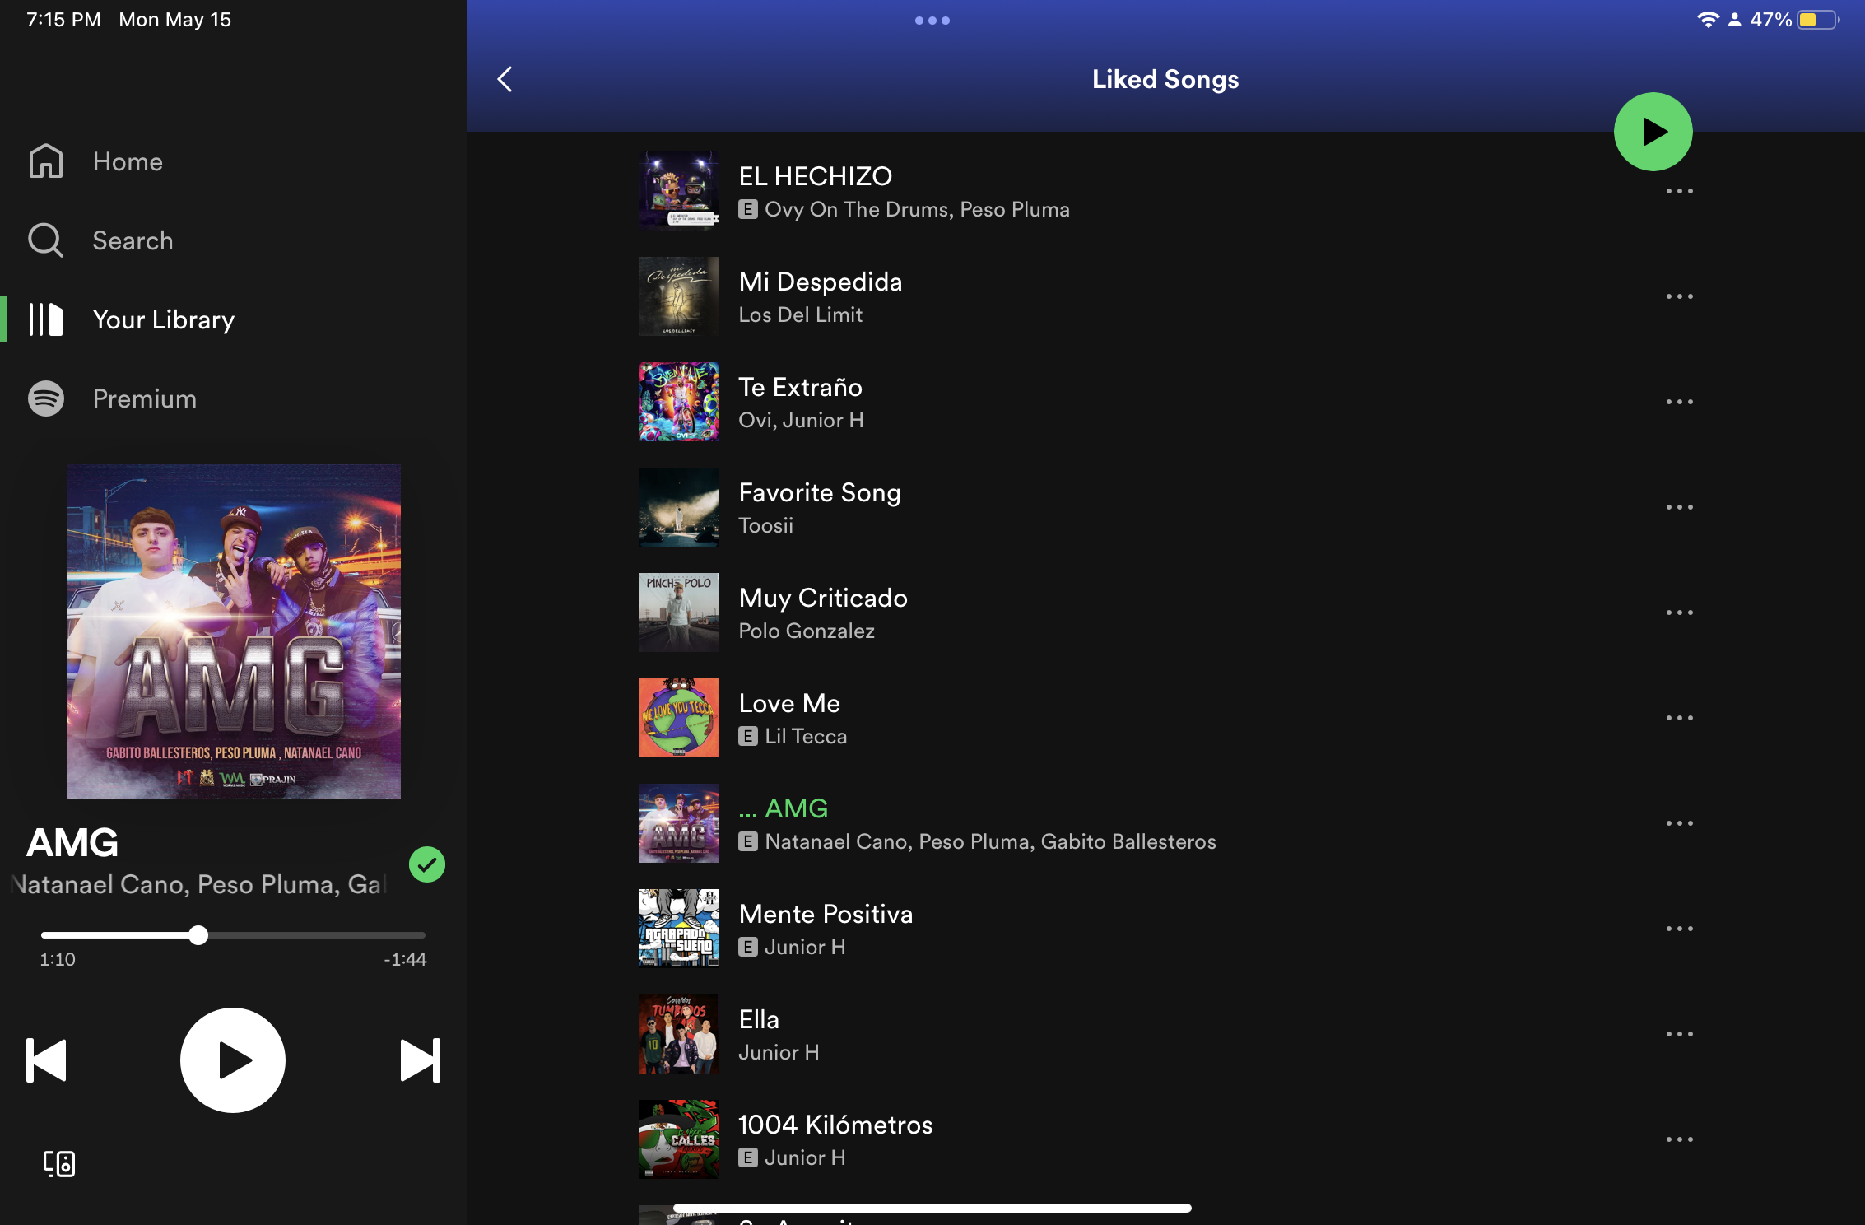The height and width of the screenshot is (1225, 1865).
Task: Click the Muy Criticado album thumbnail
Action: [x=679, y=612]
